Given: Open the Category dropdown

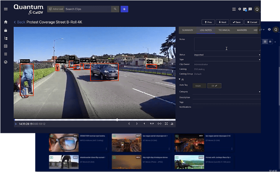Looking at the screenshot, I should pos(227,92).
